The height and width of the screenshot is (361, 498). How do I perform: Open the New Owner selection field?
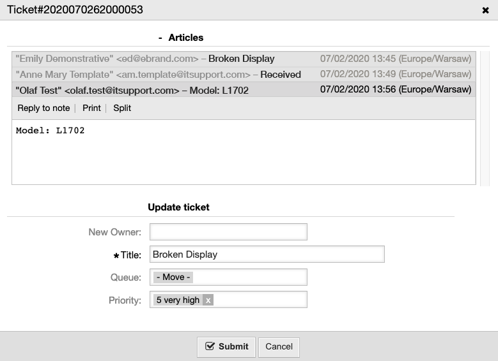228,232
